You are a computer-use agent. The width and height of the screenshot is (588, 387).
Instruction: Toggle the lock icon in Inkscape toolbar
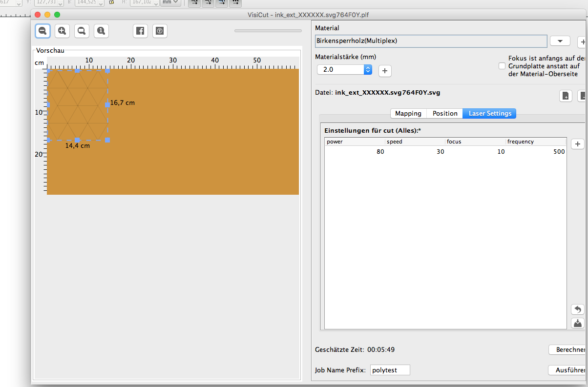pyautogui.click(x=111, y=2)
